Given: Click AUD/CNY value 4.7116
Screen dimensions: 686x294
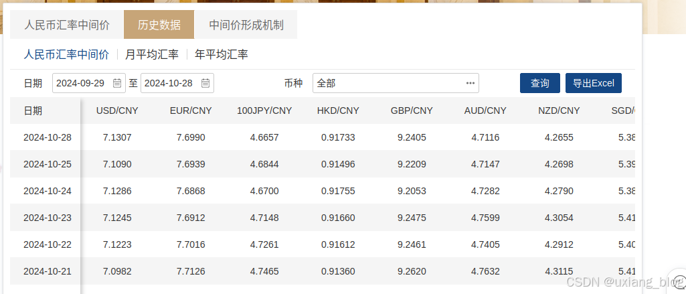Looking at the screenshot, I should pos(485,137).
